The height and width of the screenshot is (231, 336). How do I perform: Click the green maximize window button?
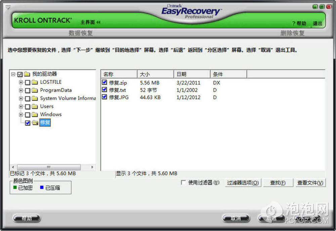tap(322, 7)
